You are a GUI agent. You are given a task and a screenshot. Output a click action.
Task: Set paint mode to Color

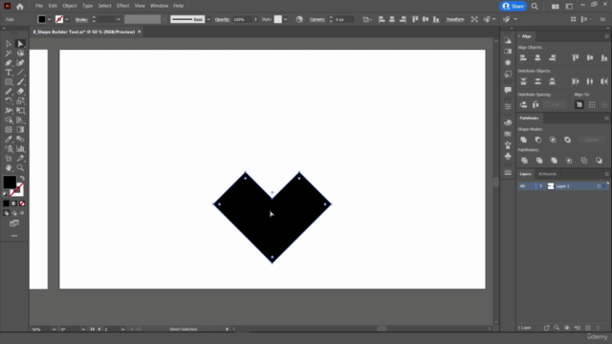6,204
